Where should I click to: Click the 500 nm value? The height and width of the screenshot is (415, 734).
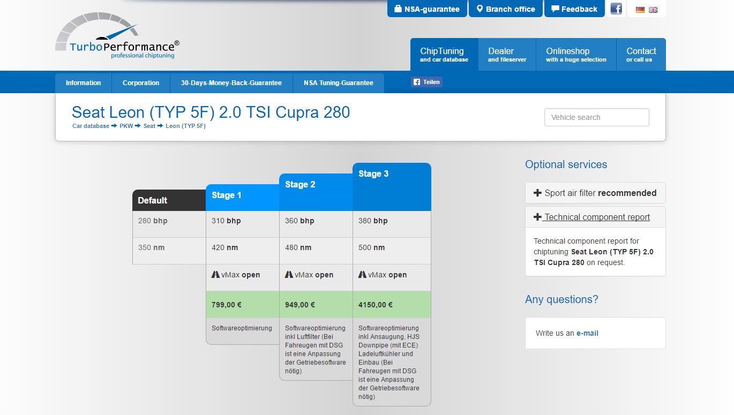tap(372, 247)
